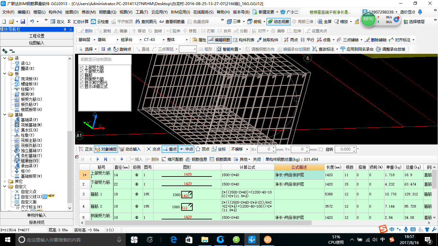Open 文件(F) menu
The height and width of the screenshot is (246, 438).
[8, 12]
